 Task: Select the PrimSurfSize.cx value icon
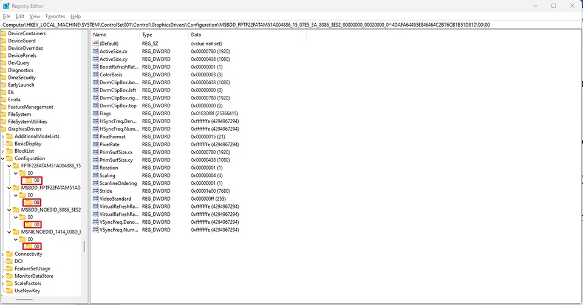point(95,152)
